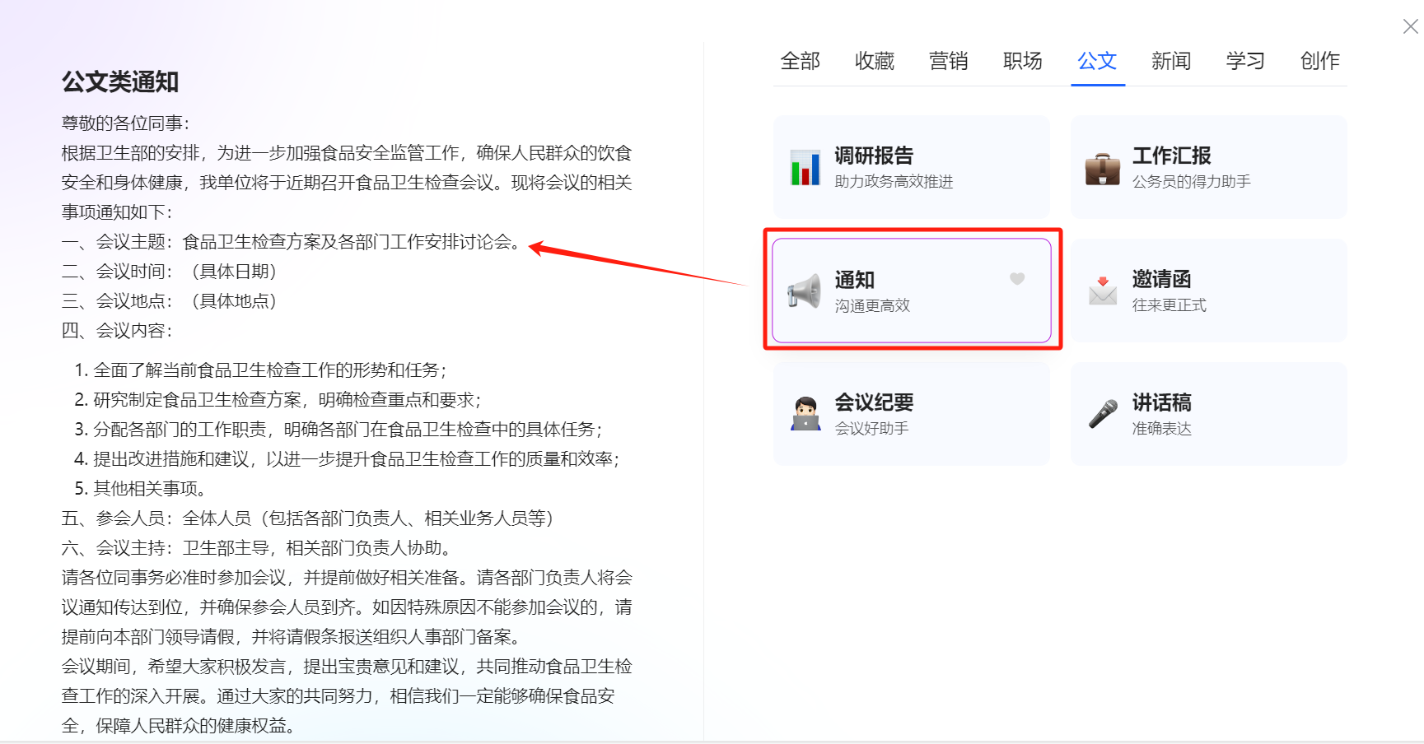This screenshot has width=1424, height=744.
Task: Open the 营销 category tab
Action: 948,61
